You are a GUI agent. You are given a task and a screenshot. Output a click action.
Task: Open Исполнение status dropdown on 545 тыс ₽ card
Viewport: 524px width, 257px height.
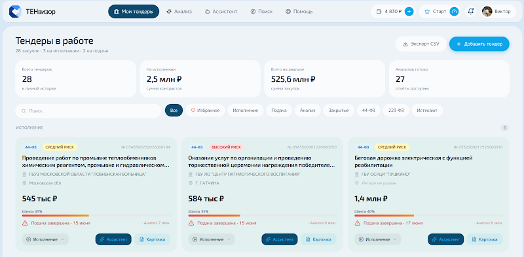point(45,239)
